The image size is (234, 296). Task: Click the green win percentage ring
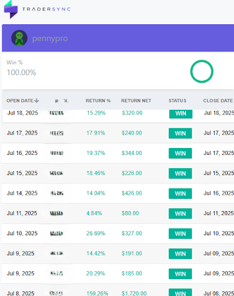click(x=202, y=72)
